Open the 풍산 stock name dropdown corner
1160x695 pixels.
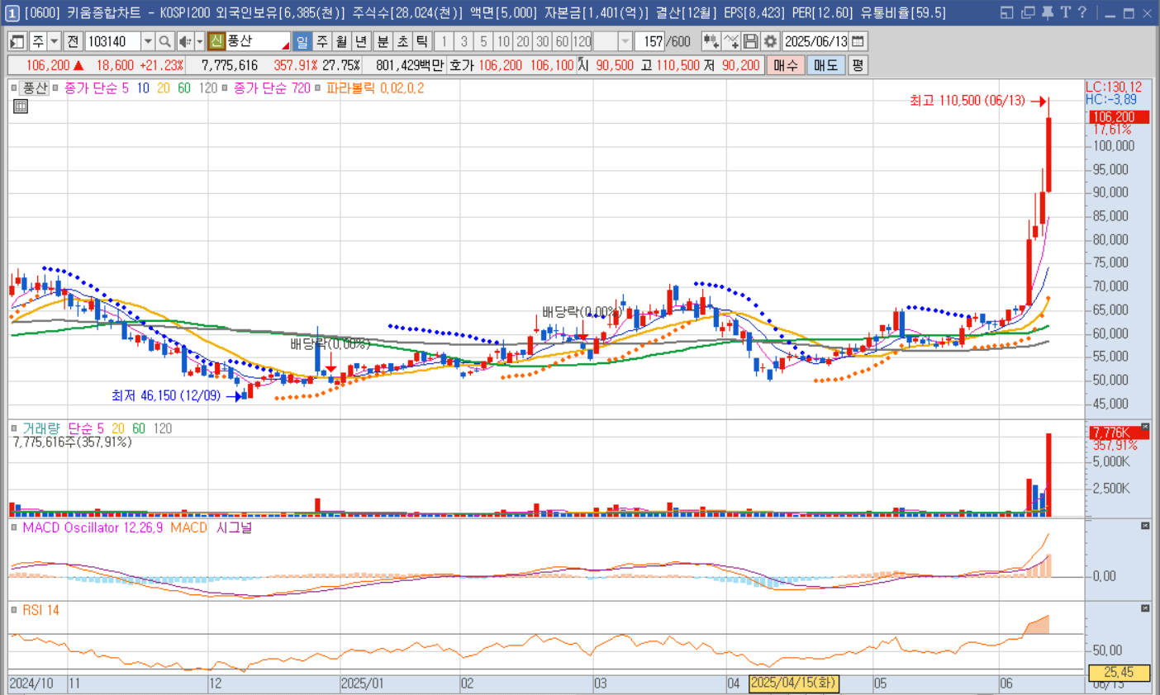(285, 45)
